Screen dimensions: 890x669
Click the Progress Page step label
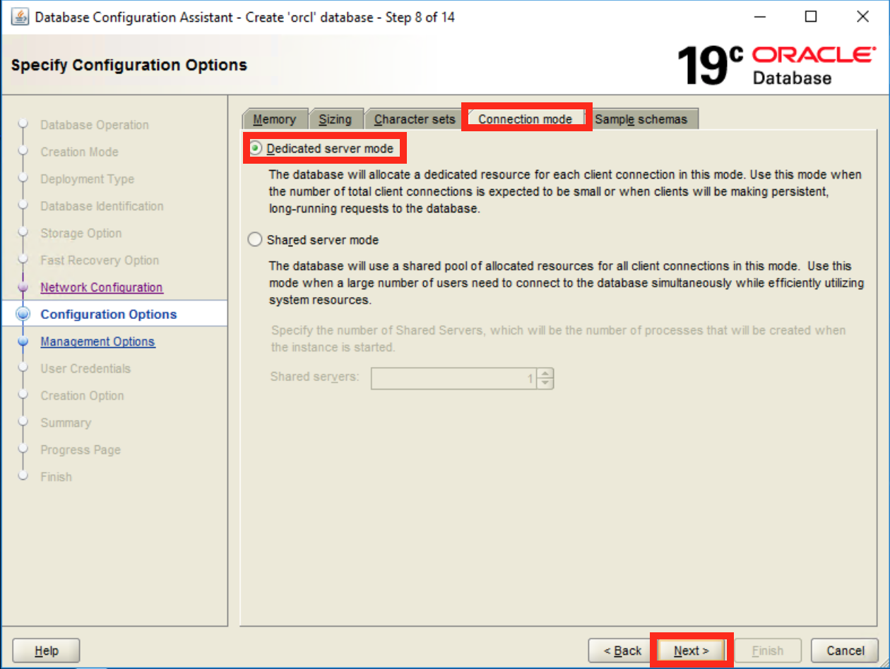[81, 450]
